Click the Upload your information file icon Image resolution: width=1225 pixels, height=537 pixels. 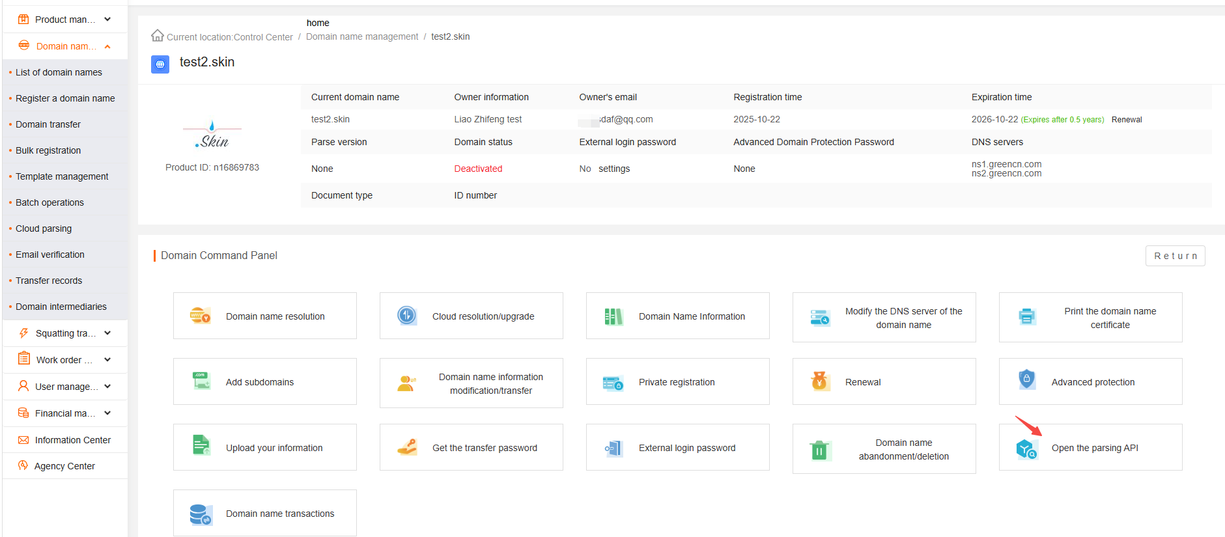point(201,446)
